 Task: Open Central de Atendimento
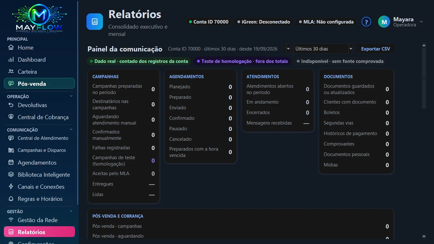pos(39,138)
